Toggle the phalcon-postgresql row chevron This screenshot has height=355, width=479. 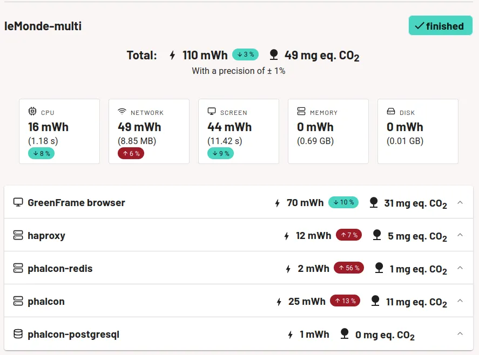pyautogui.click(x=460, y=334)
